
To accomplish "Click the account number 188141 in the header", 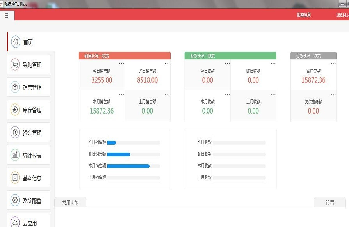I will tap(342, 15).
